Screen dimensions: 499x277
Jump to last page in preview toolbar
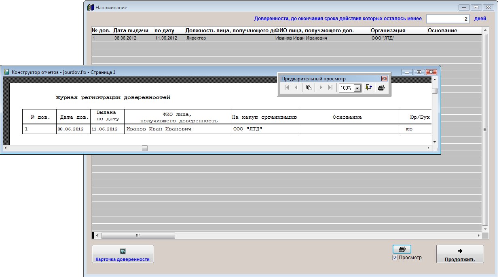pyautogui.click(x=330, y=88)
